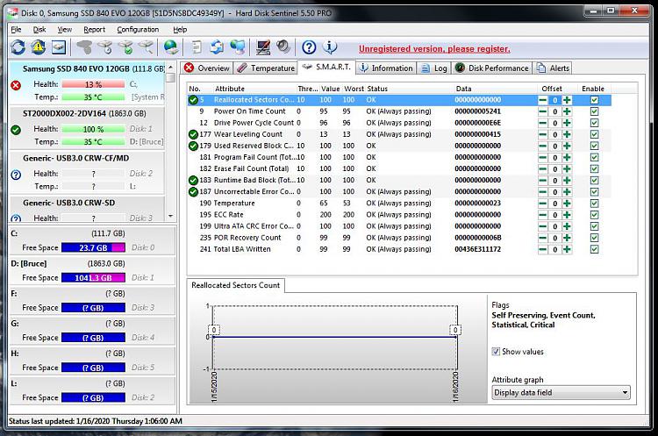658x436 pixels.
Task: Click green plus offset for Wear Leveling Count
Action: [x=567, y=135]
